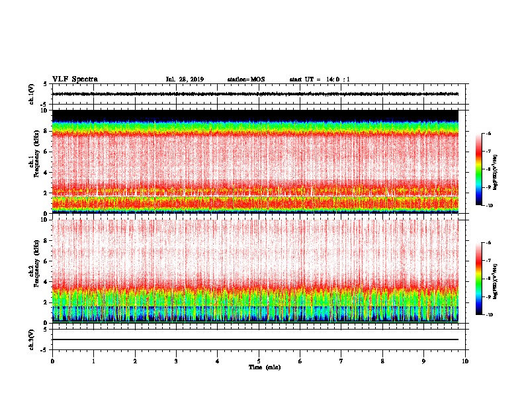Click the ch.2 colorbar "log(PSD)" units label
The width and height of the screenshot is (524, 405).
(495, 281)
